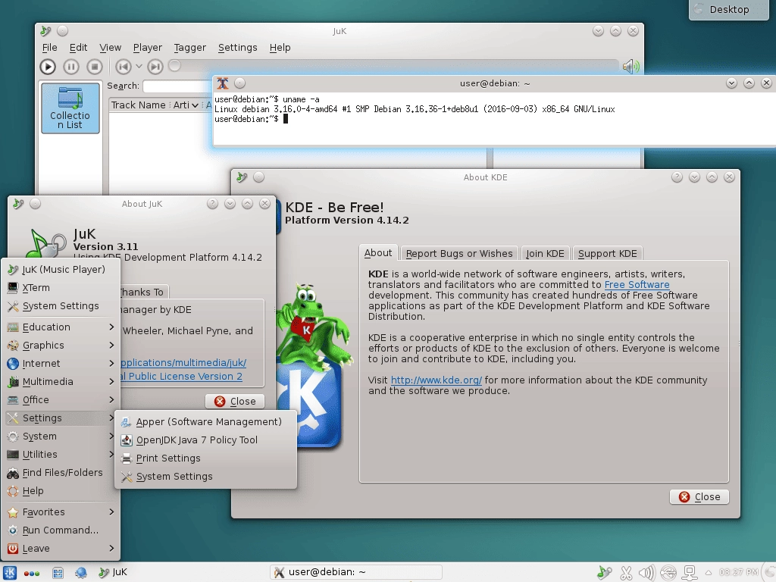
Task: Open the multimedia/juk homepage link
Action: (183, 362)
